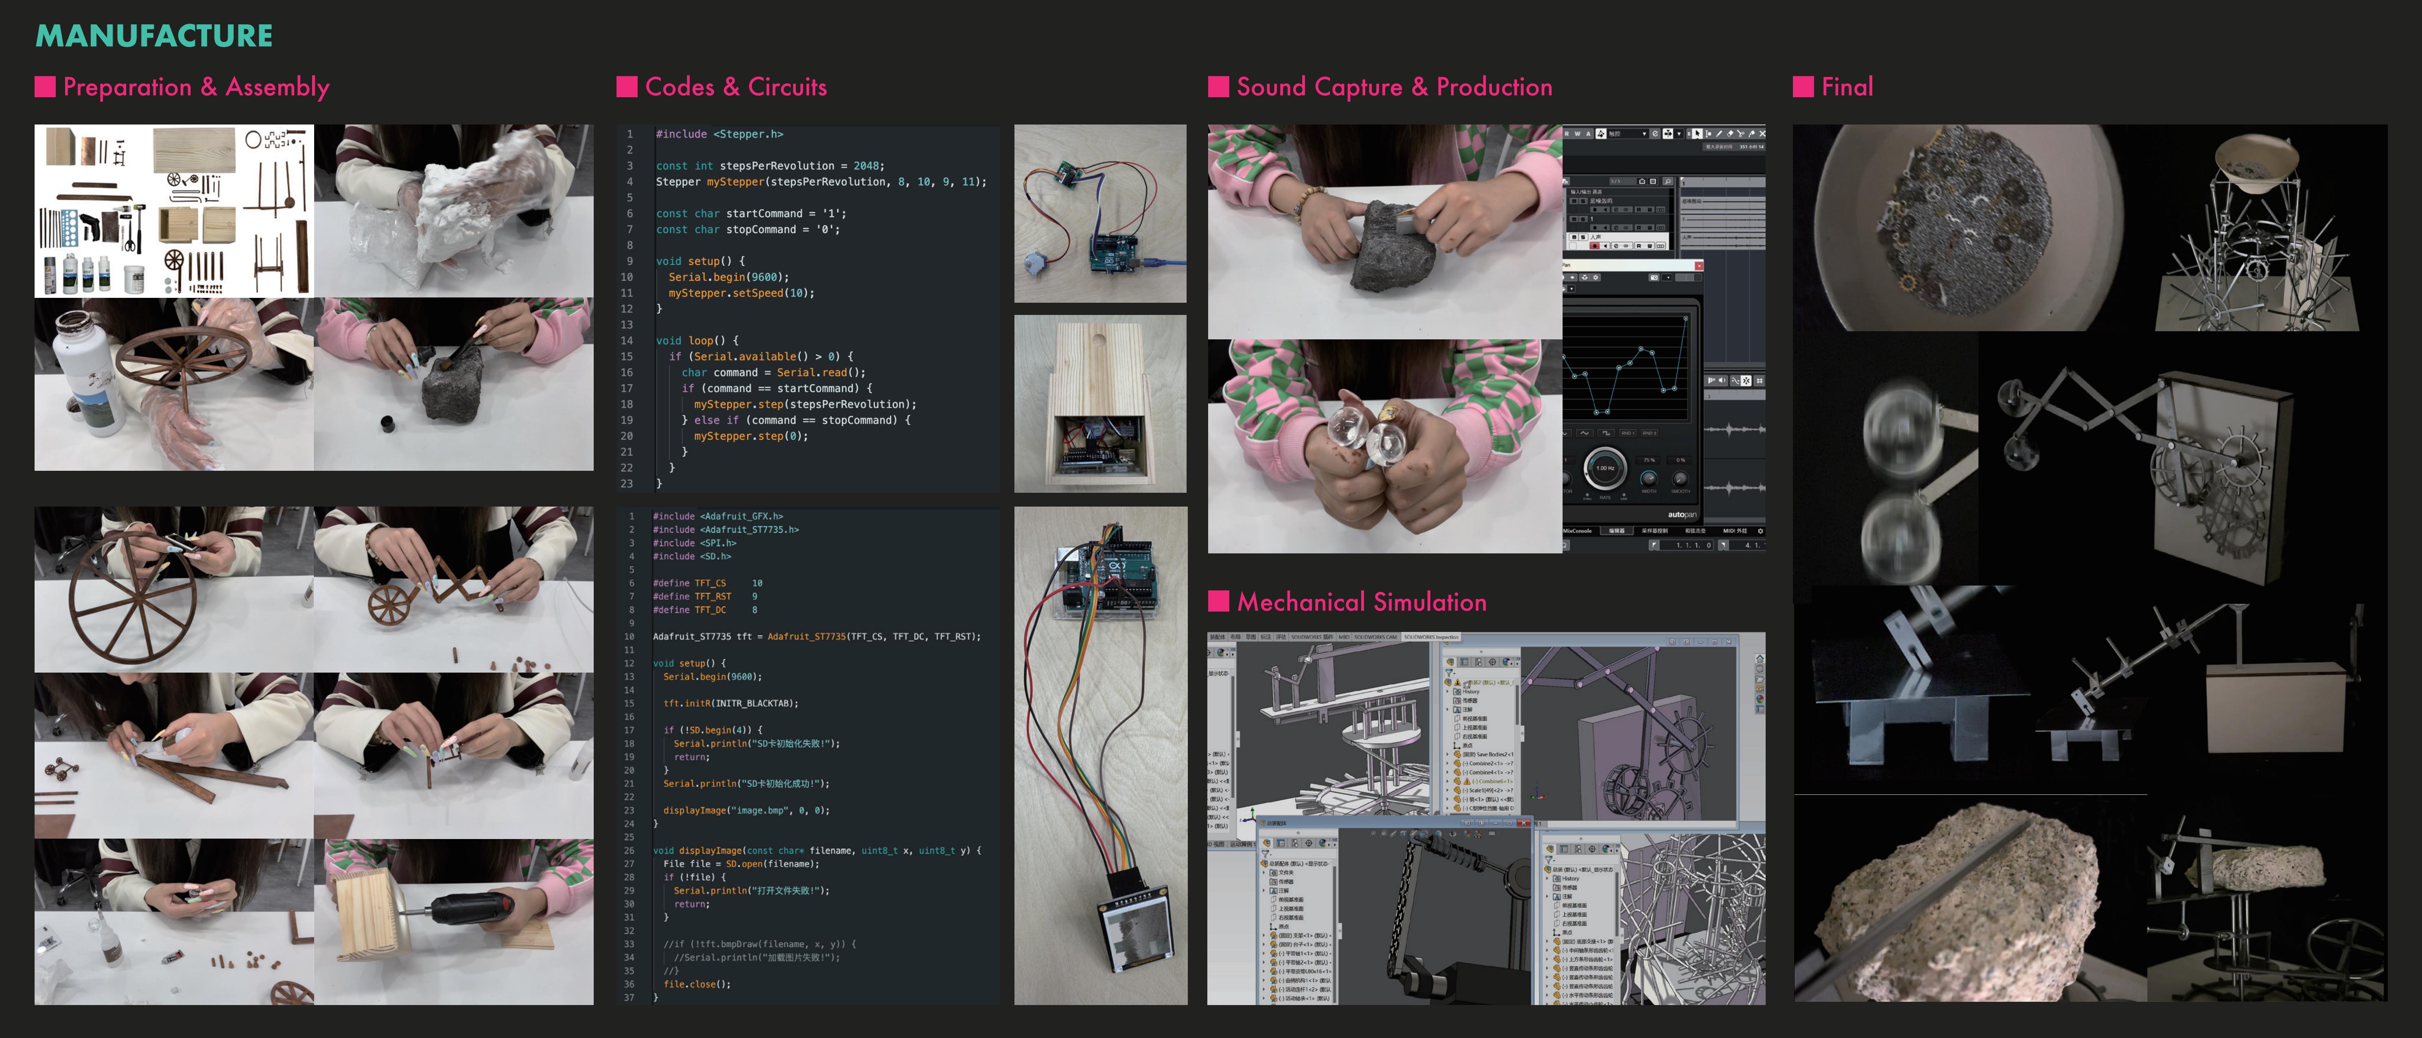Switch to PropertyManager tab in 总装2 window
Viewport: 2422px width, 1038px height.
pyautogui.click(x=1464, y=662)
